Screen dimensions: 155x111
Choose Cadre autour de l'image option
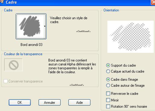point(108,85)
